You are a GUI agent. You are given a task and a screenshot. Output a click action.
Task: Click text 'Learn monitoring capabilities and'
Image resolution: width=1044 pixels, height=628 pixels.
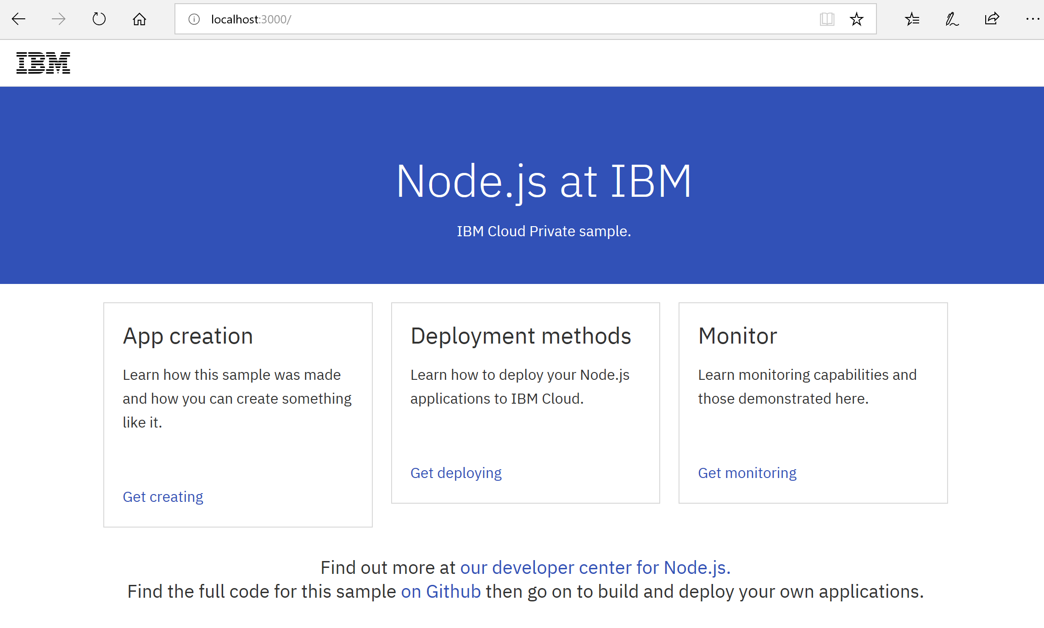click(807, 375)
